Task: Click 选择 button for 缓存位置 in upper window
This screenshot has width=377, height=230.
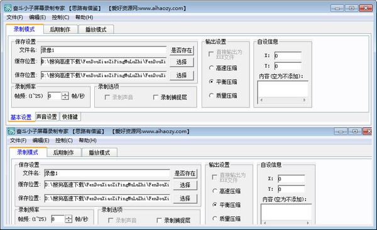Action: coord(182,62)
